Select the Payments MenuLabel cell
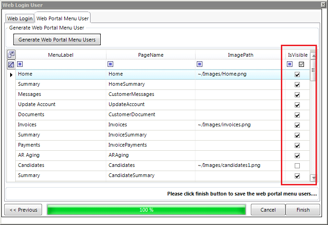328x225 pixels. pyautogui.click(x=61, y=145)
